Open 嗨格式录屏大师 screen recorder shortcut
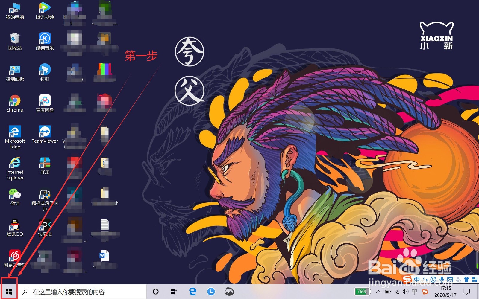Image resolution: width=479 pixels, height=299 pixels. (x=45, y=200)
